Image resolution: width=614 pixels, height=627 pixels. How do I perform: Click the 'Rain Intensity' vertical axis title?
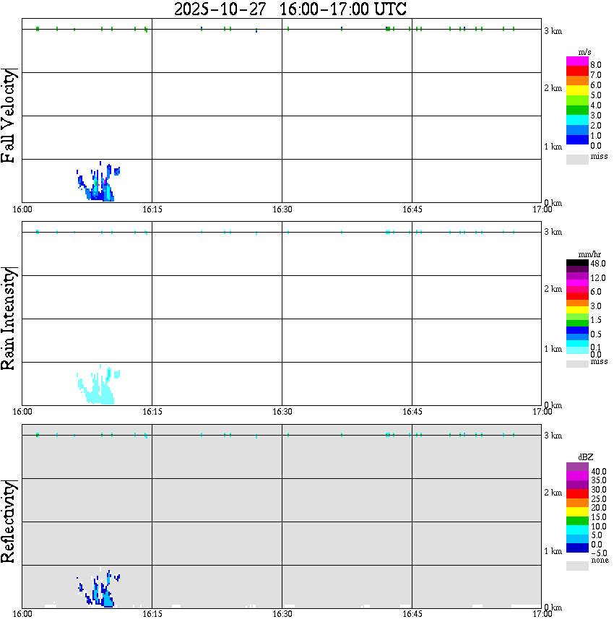(9, 319)
